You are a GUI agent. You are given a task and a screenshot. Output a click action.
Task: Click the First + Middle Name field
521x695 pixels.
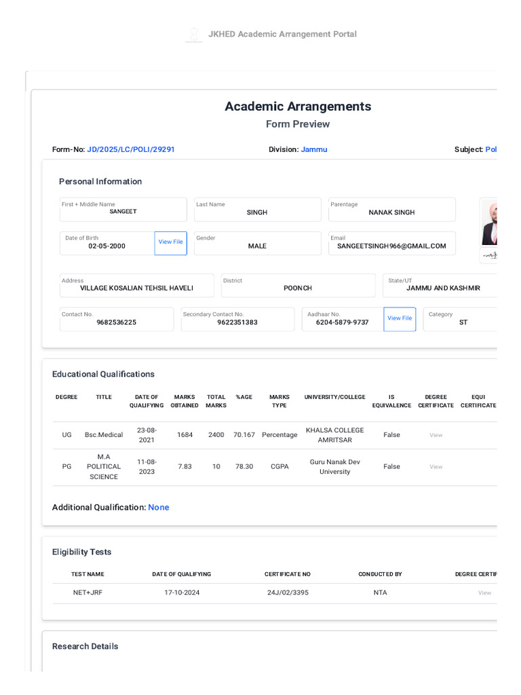point(123,210)
